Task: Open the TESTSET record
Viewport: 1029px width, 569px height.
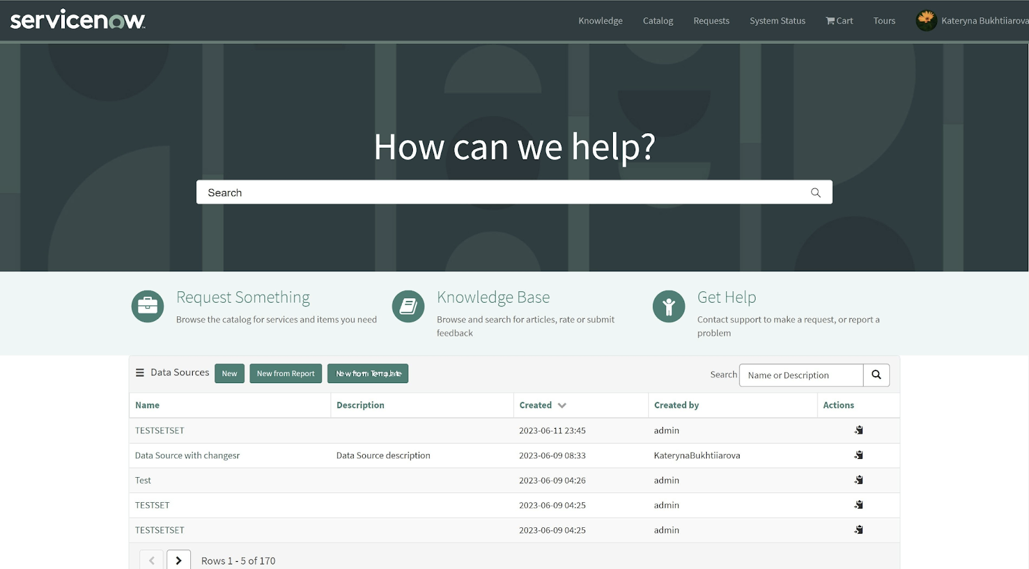Action: point(152,505)
